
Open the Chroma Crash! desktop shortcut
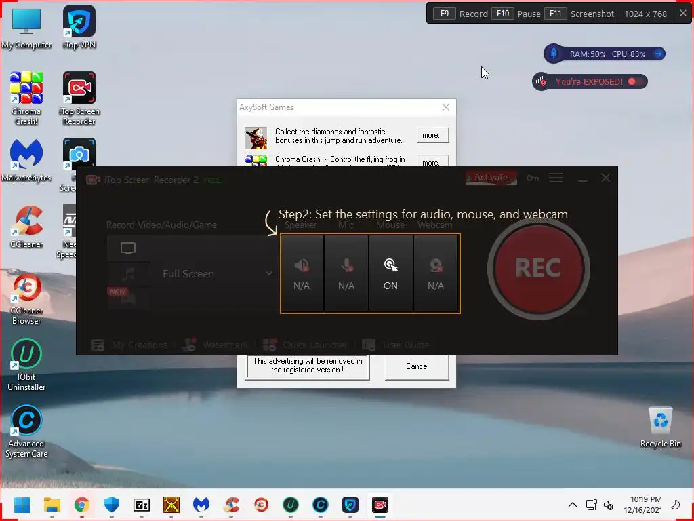tap(26, 98)
